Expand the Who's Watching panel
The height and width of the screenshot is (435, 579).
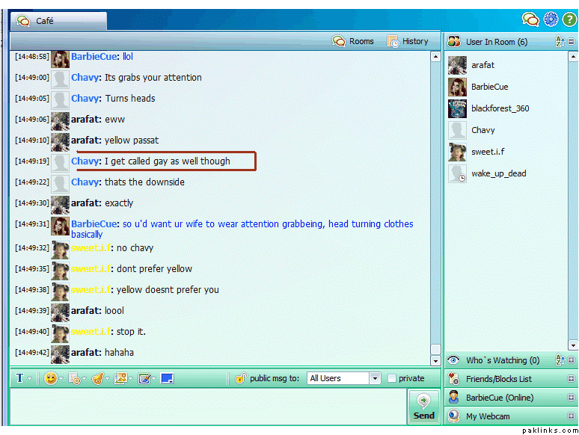point(572,360)
